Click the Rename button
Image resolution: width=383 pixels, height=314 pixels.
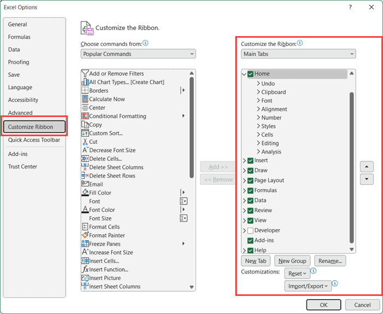[330, 261]
